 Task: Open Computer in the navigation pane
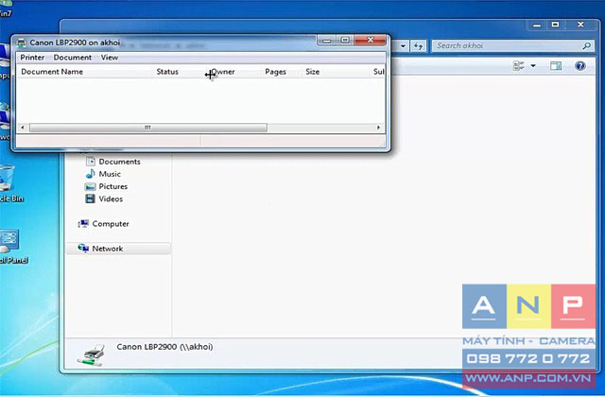[x=111, y=224]
